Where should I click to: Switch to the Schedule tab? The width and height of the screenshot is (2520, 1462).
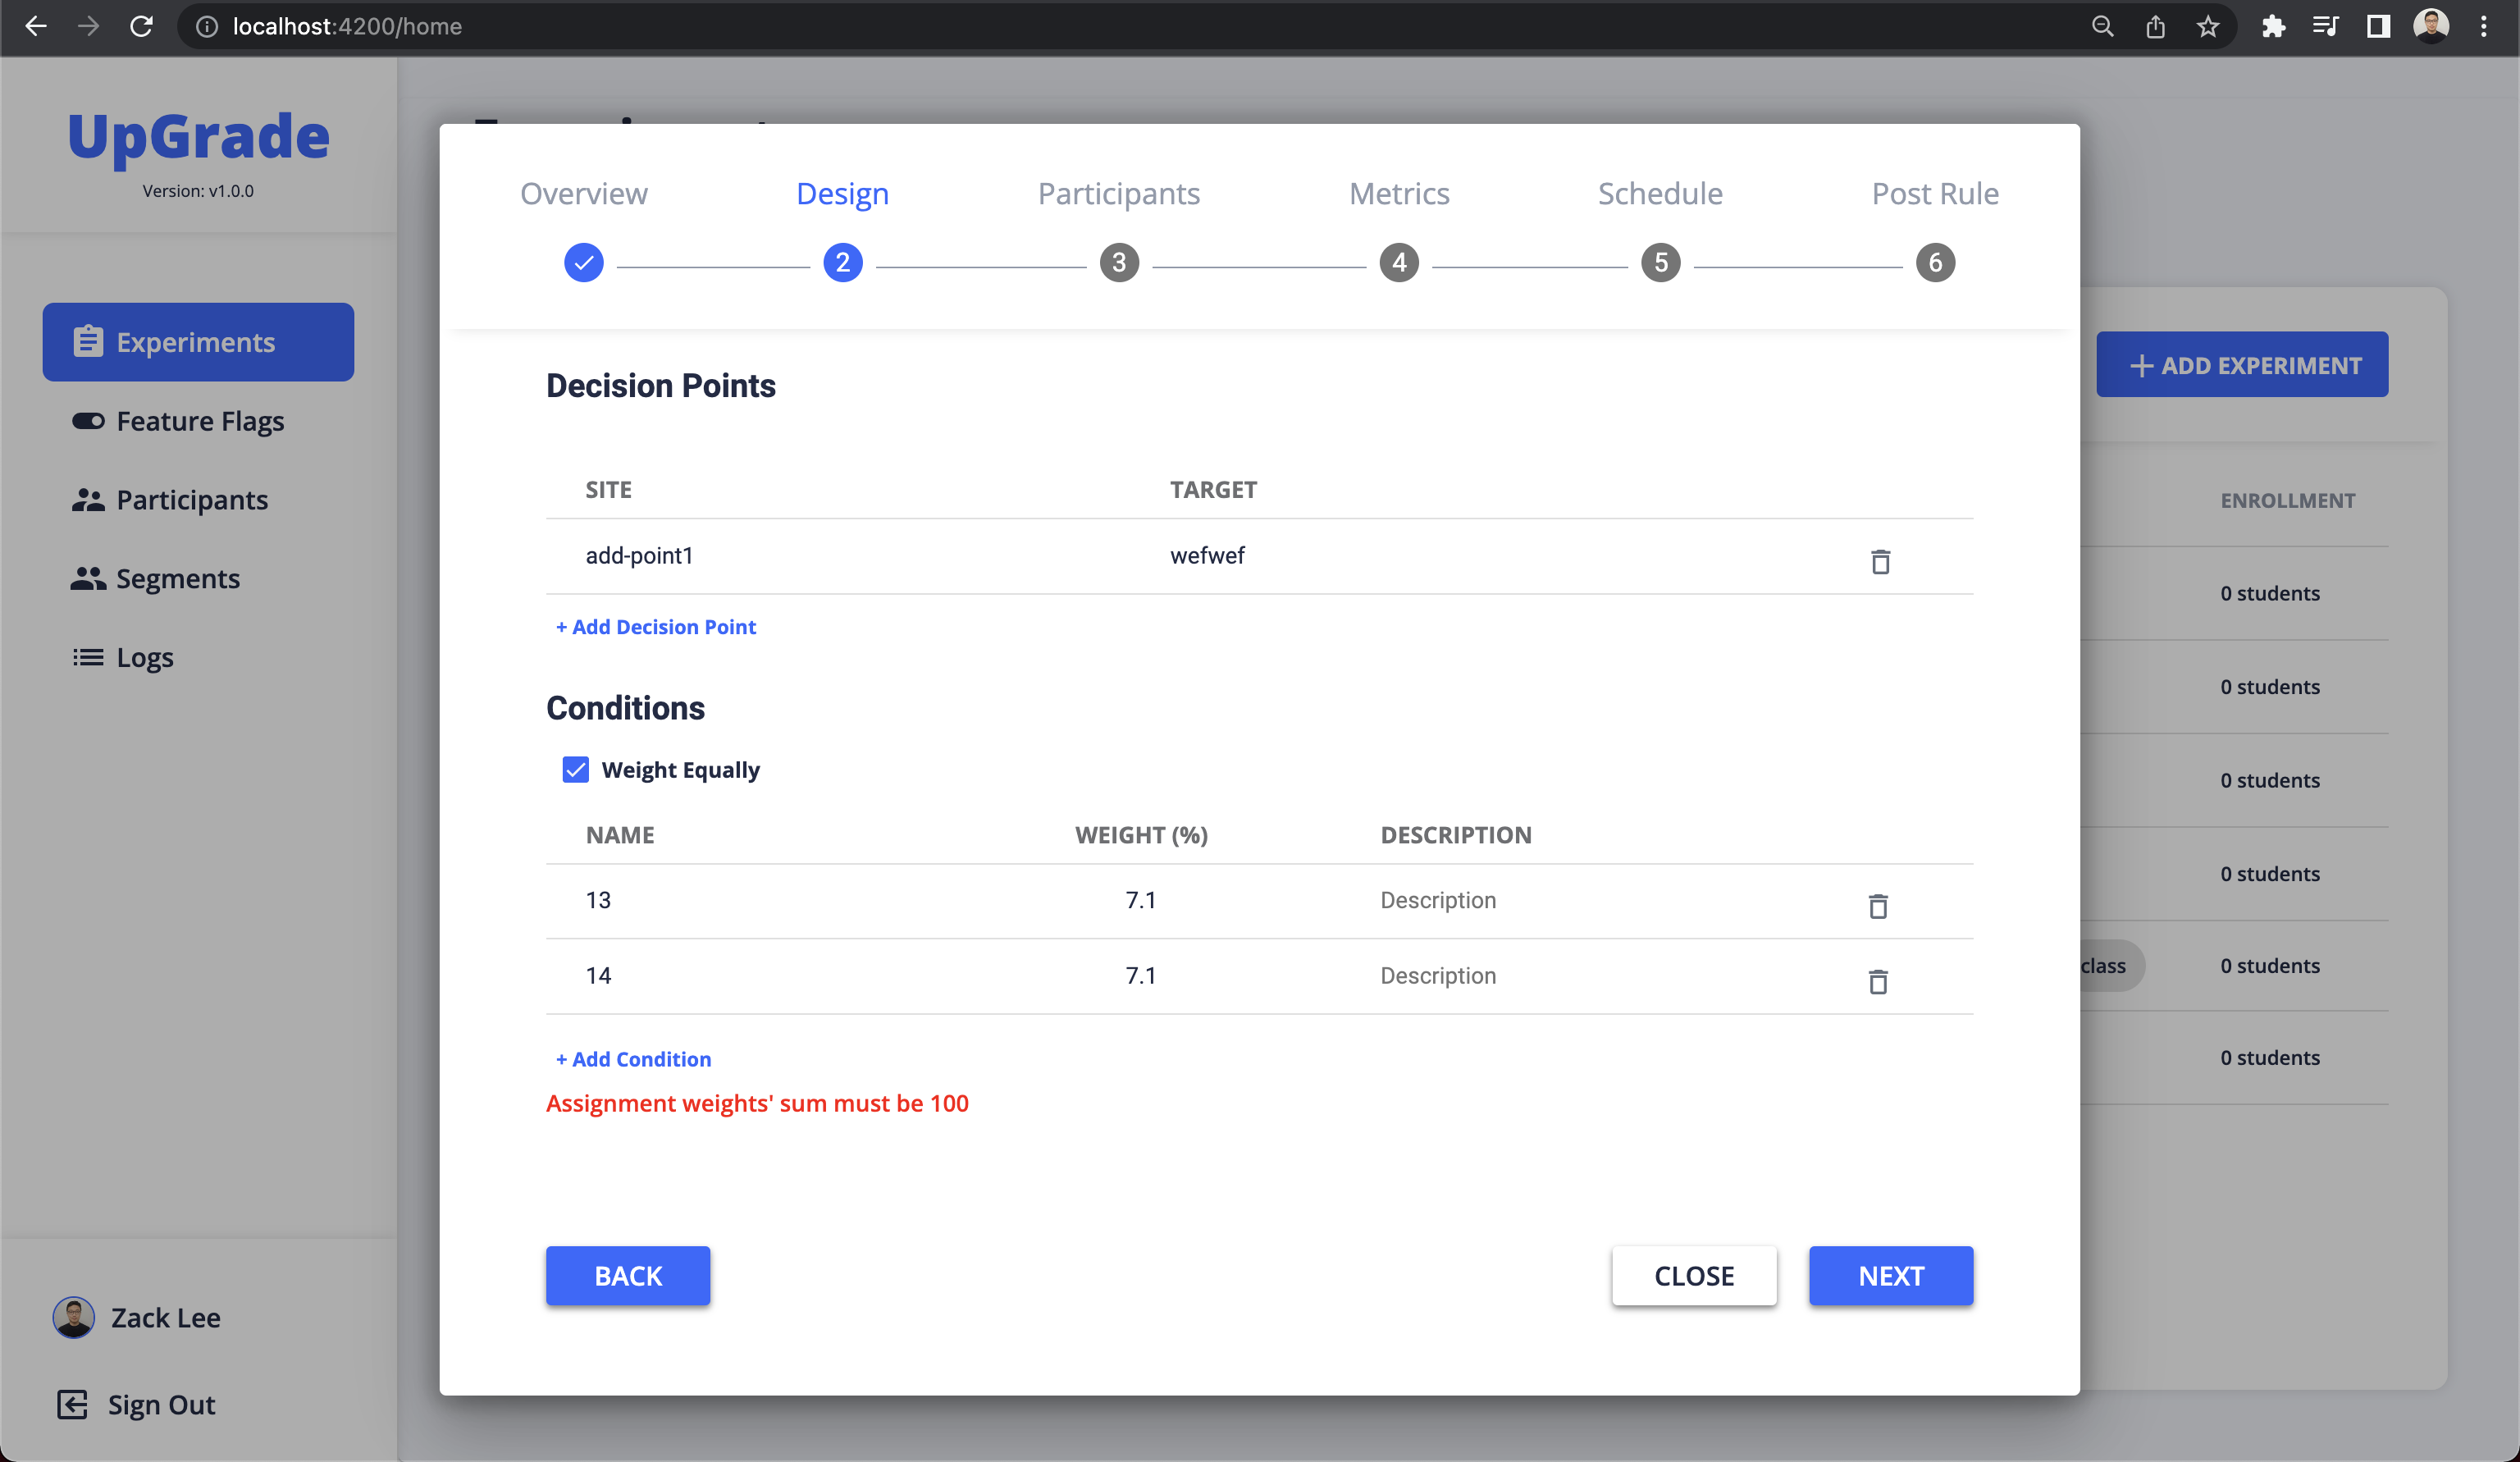pos(1660,194)
